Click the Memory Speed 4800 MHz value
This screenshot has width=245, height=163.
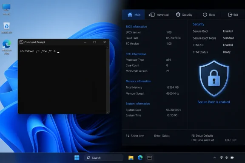[173, 93]
